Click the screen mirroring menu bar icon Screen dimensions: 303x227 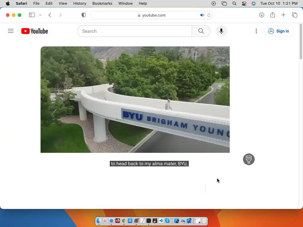[224, 4]
